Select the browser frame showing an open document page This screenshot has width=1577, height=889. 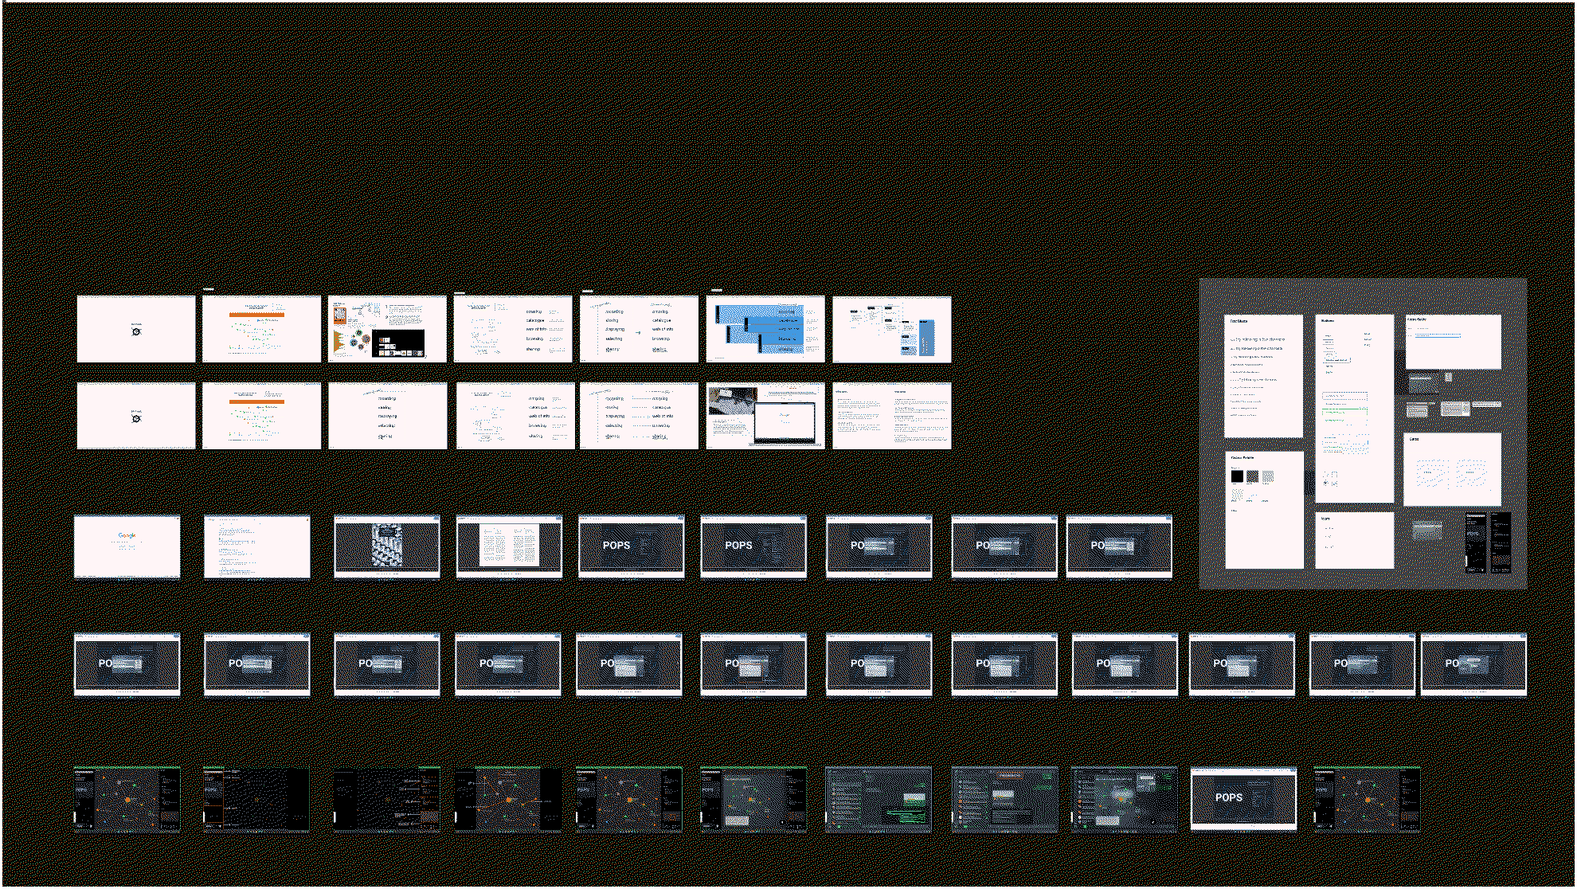tap(509, 546)
